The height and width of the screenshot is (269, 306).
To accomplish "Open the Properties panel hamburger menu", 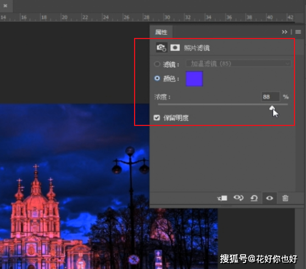I will coord(298,32).
